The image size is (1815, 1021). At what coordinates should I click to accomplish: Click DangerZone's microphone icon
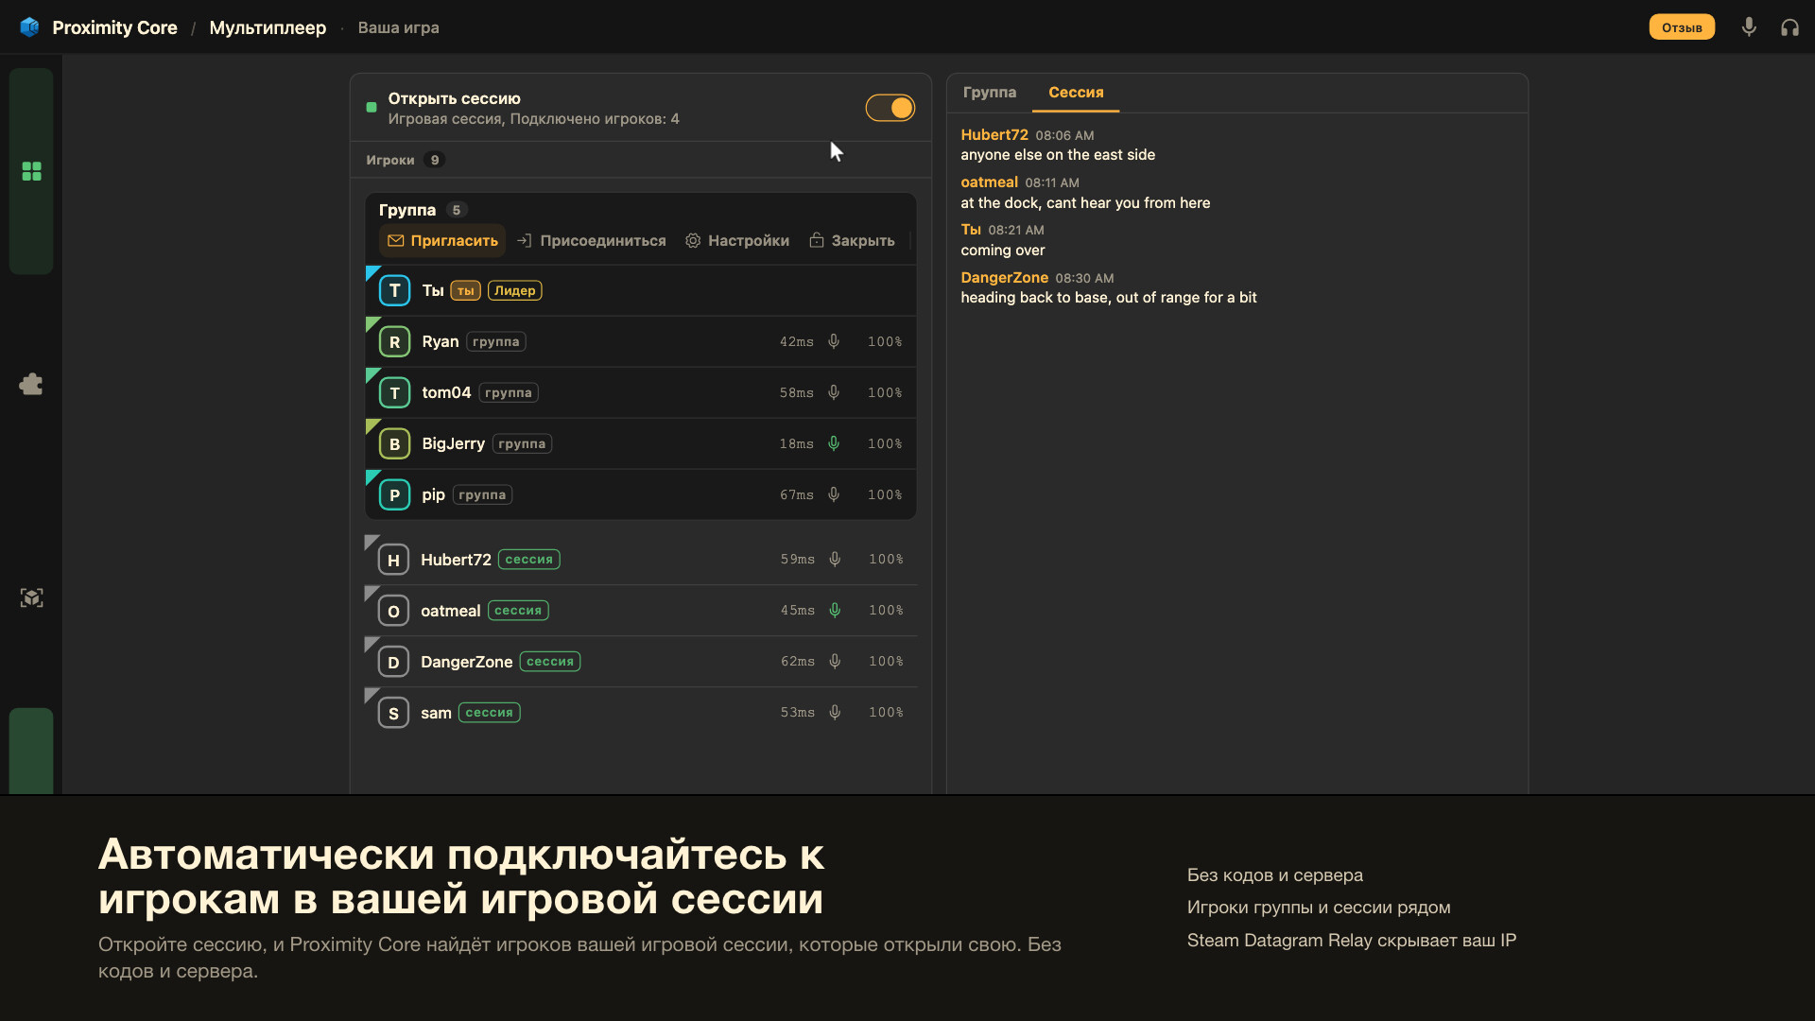(x=835, y=662)
